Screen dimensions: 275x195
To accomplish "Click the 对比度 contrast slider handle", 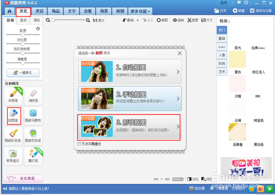I will 23,44.
